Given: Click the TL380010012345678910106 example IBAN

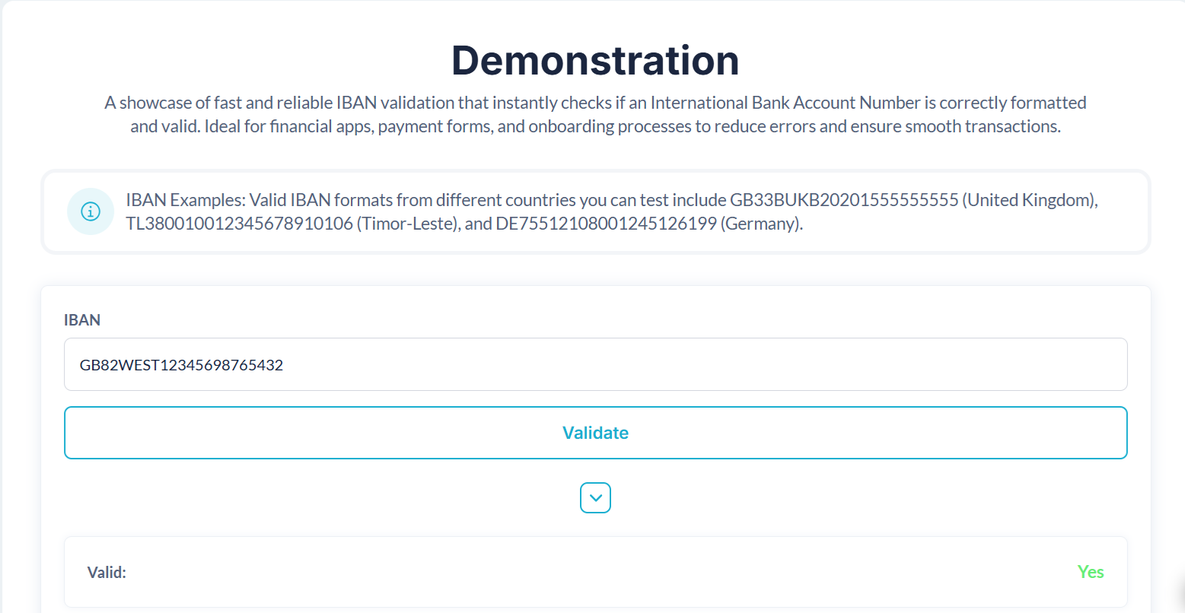Looking at the screenshot, I should [239, 224].
